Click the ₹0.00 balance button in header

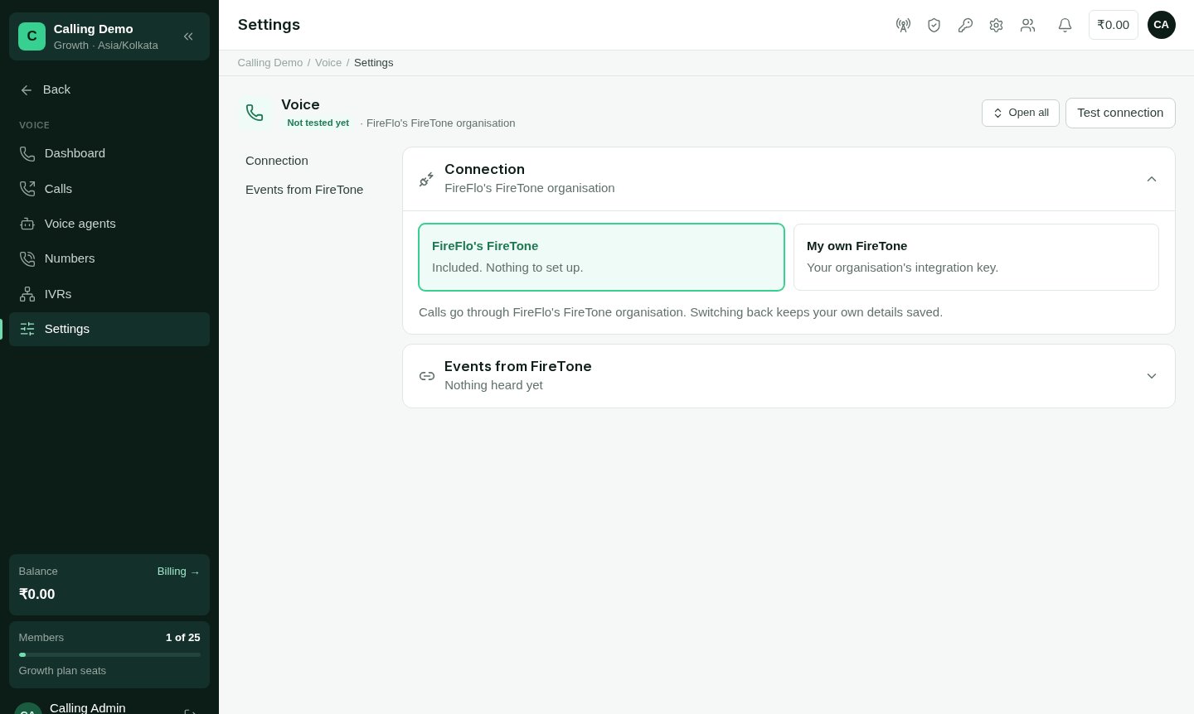[1113, 25]
